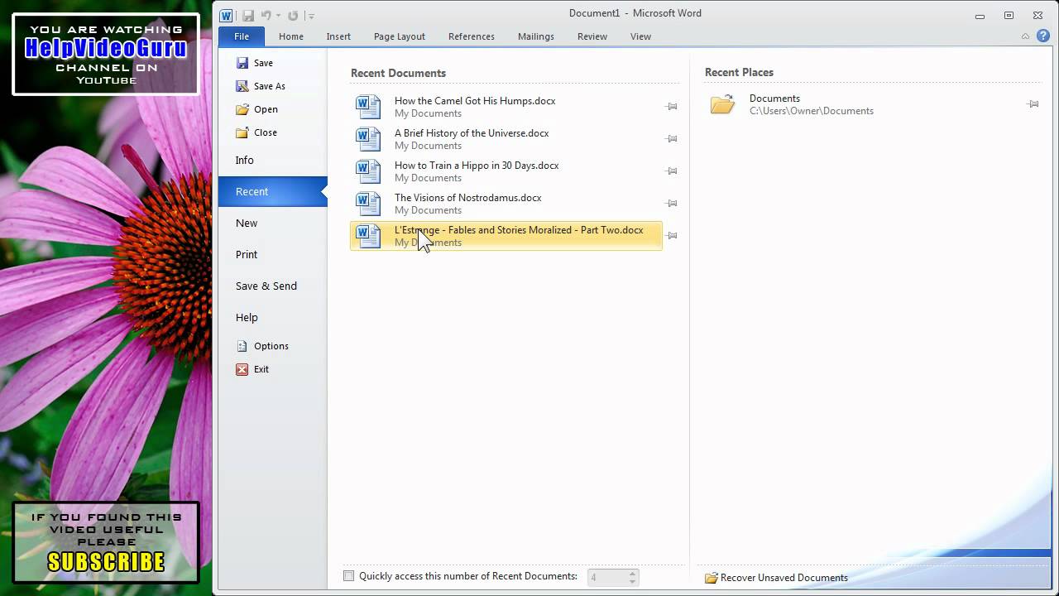Open the Review tab
1059x596 pixels.
click(592, 36)
